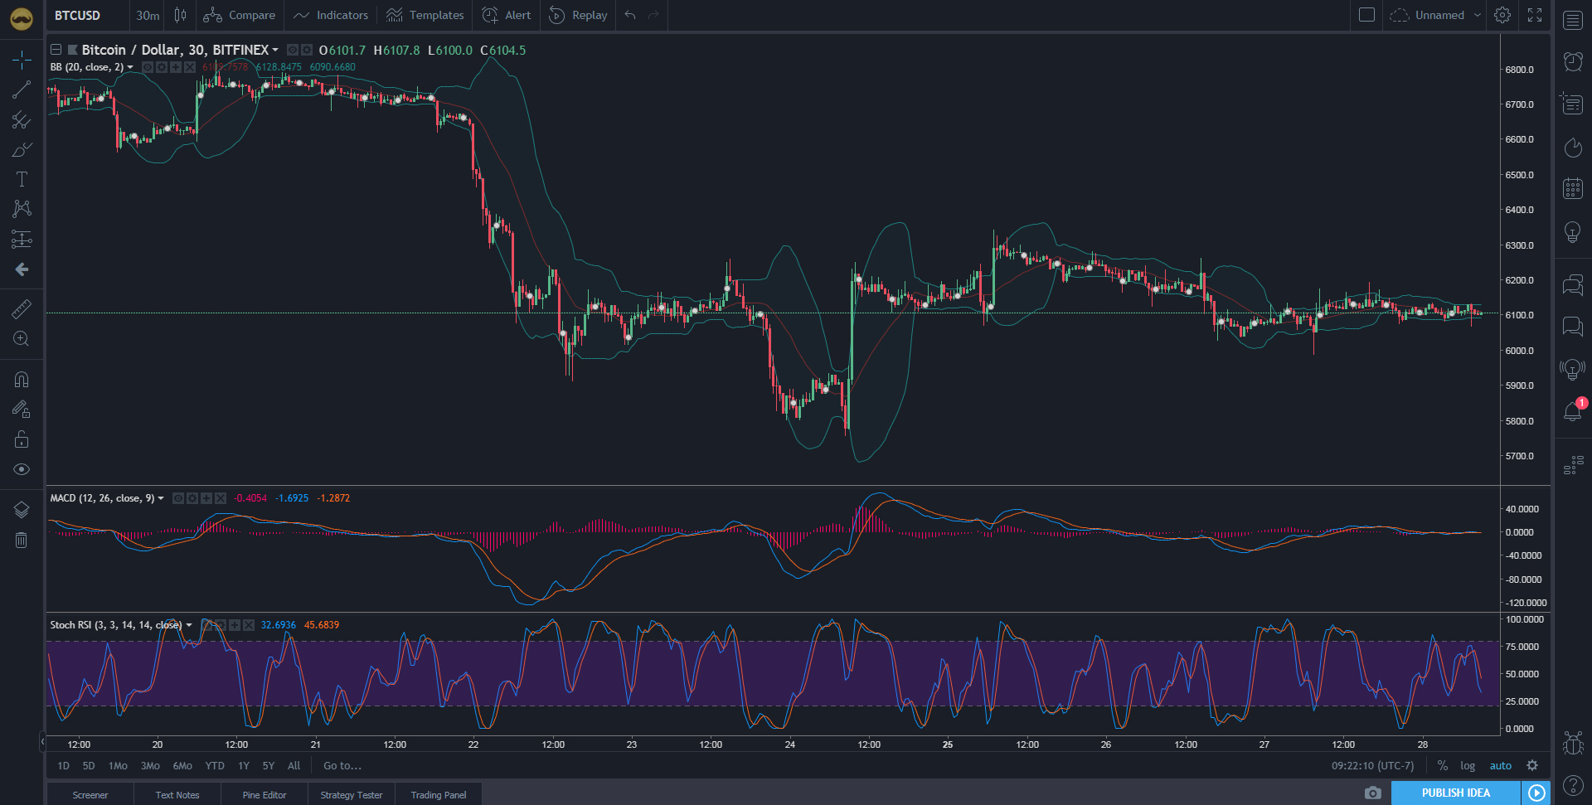
Task: Select the measure ruler tool
Action: (x=21, y=308)
